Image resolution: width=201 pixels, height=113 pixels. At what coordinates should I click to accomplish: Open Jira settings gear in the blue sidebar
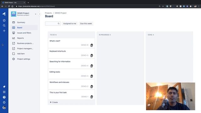[x=4, y=102]
